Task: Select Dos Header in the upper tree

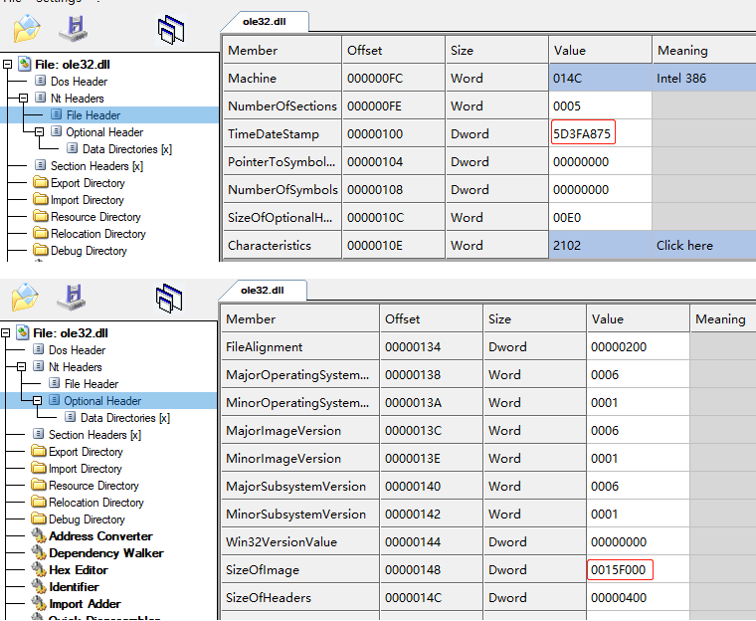Action: click(x=79, y=81)
